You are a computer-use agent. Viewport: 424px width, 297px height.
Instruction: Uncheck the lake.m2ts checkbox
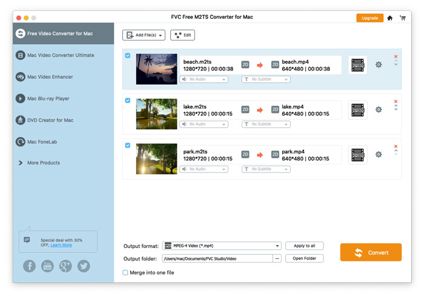[128, 100]
